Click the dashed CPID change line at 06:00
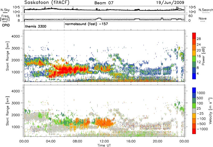Viewport: 213px width, 147px height. (x=64, y=56)
